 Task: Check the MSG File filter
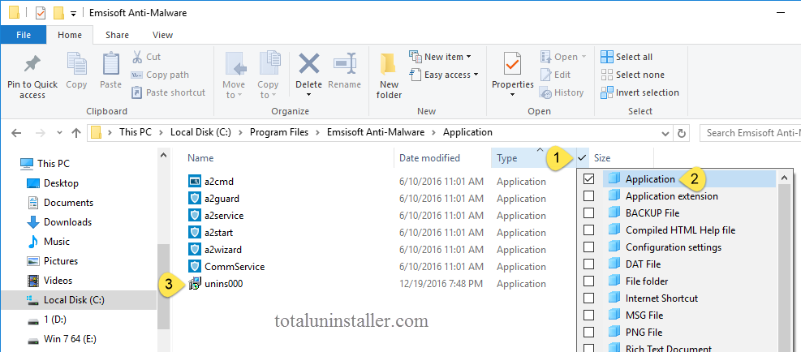[588, 316]
